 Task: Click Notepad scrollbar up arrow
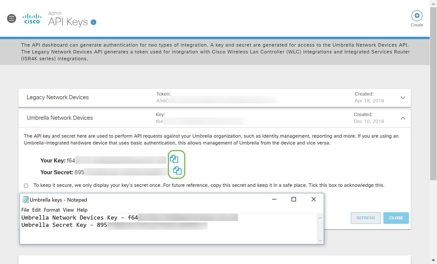tap(320, 218)
